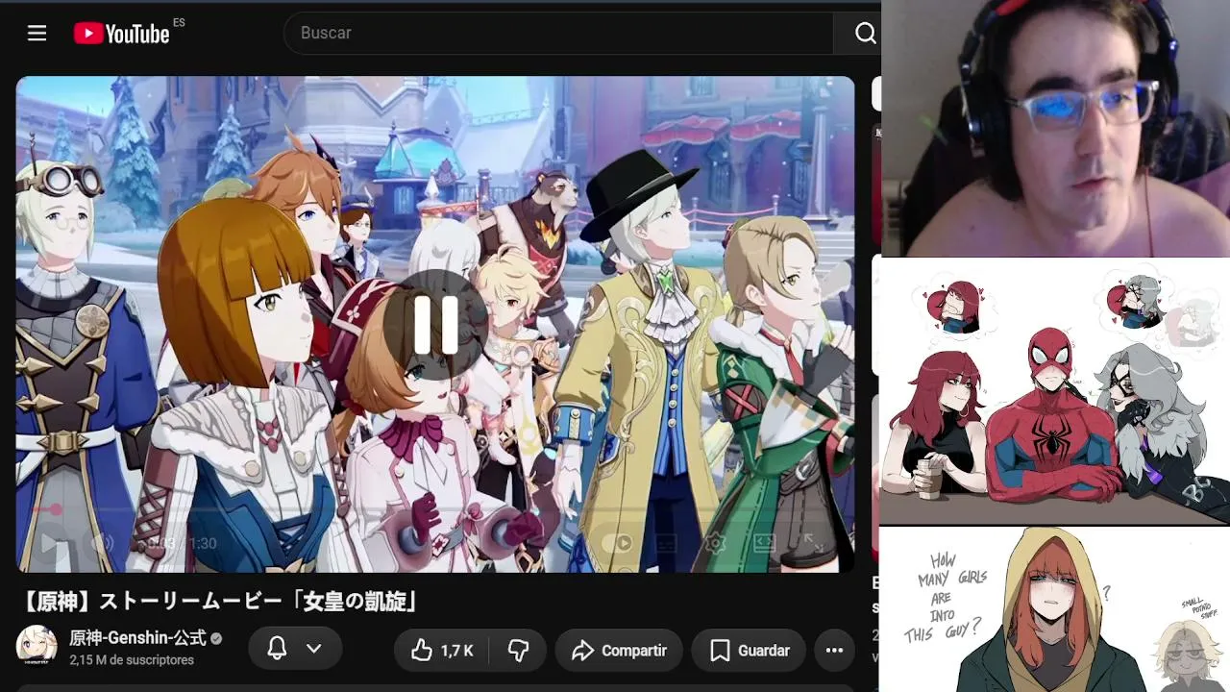The height and width of the screenshot is (692, 1230).
Task: Open the player settings gear
Action: [x=715, y=543]
